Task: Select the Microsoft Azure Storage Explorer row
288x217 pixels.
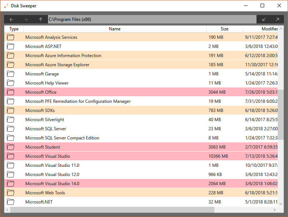Action: coord(141,64)
